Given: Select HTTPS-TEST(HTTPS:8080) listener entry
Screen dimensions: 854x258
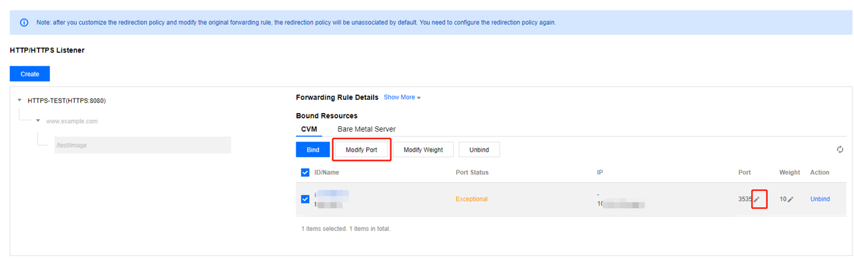Looking at the screenshot, I should click(x=67, y=100).
